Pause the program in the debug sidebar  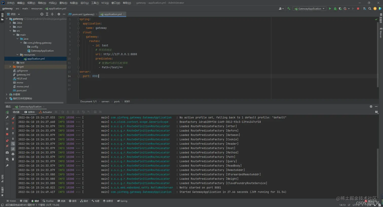[x=7, y=129]
